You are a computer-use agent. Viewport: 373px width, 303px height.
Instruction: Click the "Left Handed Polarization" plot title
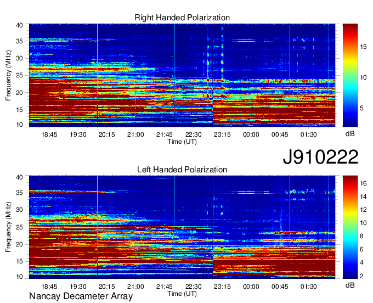click(182, 170)
